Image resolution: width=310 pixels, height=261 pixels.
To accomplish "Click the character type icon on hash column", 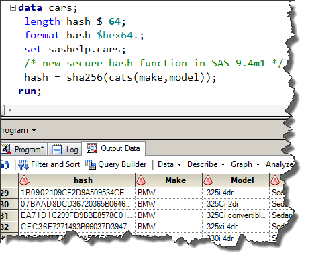I will [24, 180].
